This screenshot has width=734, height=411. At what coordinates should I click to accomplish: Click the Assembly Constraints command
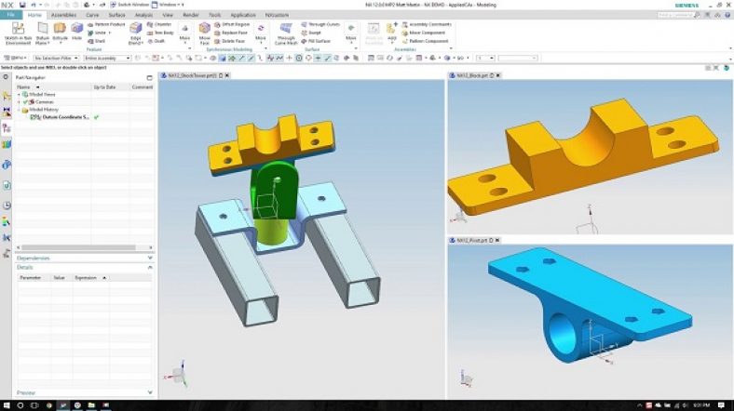point(427,24)
